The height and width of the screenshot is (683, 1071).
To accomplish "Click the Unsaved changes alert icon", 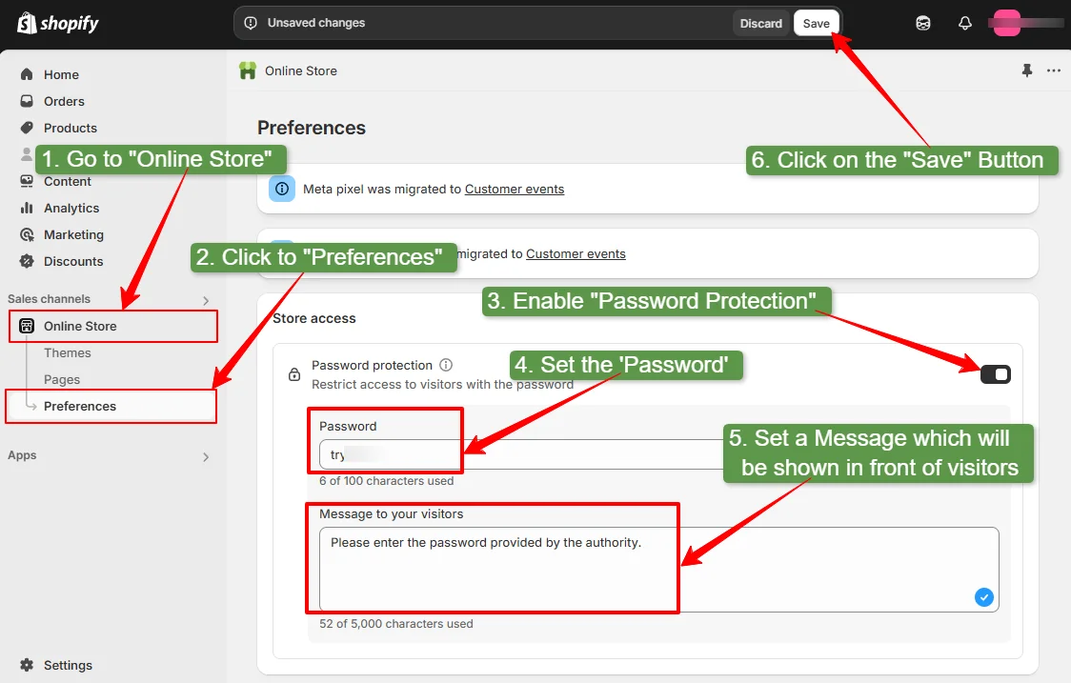I will (x=251, y=23).
